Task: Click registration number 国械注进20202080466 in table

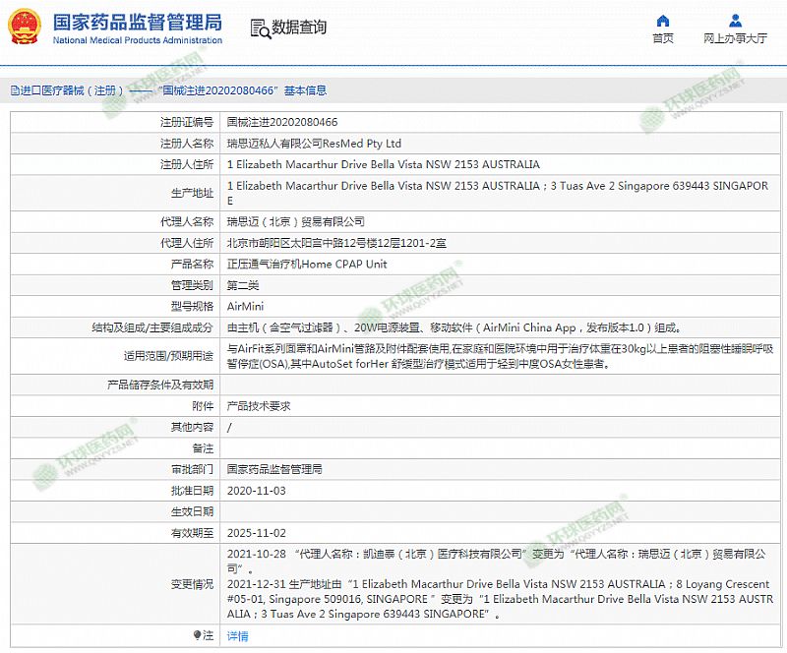Action: click(282, 123)
